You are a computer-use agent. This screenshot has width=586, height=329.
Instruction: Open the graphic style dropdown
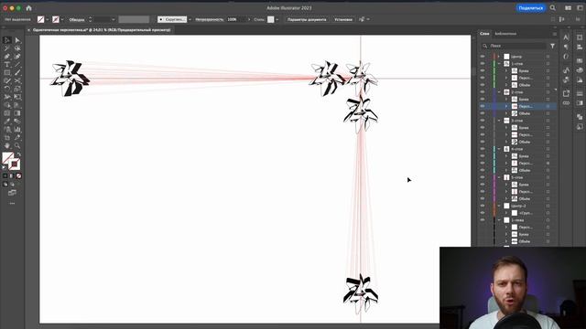(277, 19)
